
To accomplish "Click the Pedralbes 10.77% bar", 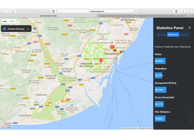I will 158,75.
